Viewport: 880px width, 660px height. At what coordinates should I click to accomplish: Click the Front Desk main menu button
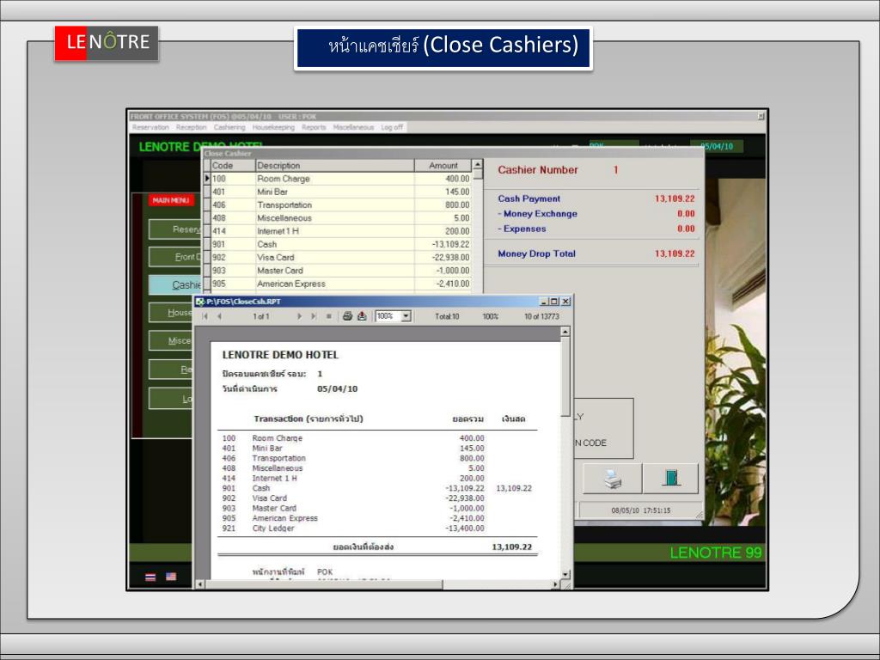[x=175, y=257]
